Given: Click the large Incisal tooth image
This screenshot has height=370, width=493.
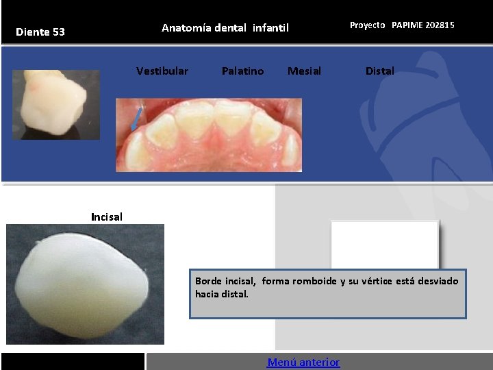Looking at the screenshot, I should click(x=85, y=284).
